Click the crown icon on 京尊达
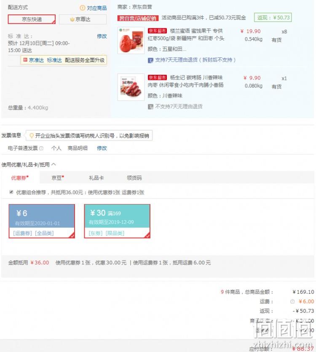Screen dimensions: 316x352 (x=72, y=19)
